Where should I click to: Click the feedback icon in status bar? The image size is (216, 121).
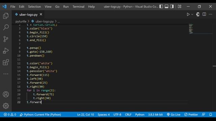pyautogui.click(x=203, y=115)
